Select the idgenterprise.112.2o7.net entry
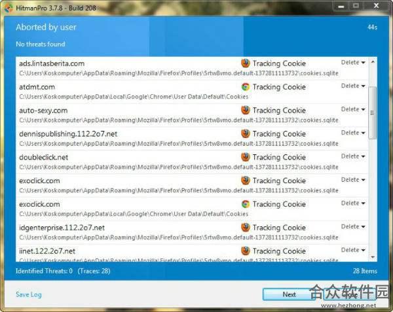This screenshot has height=312, width=393. tap(192, 232)
